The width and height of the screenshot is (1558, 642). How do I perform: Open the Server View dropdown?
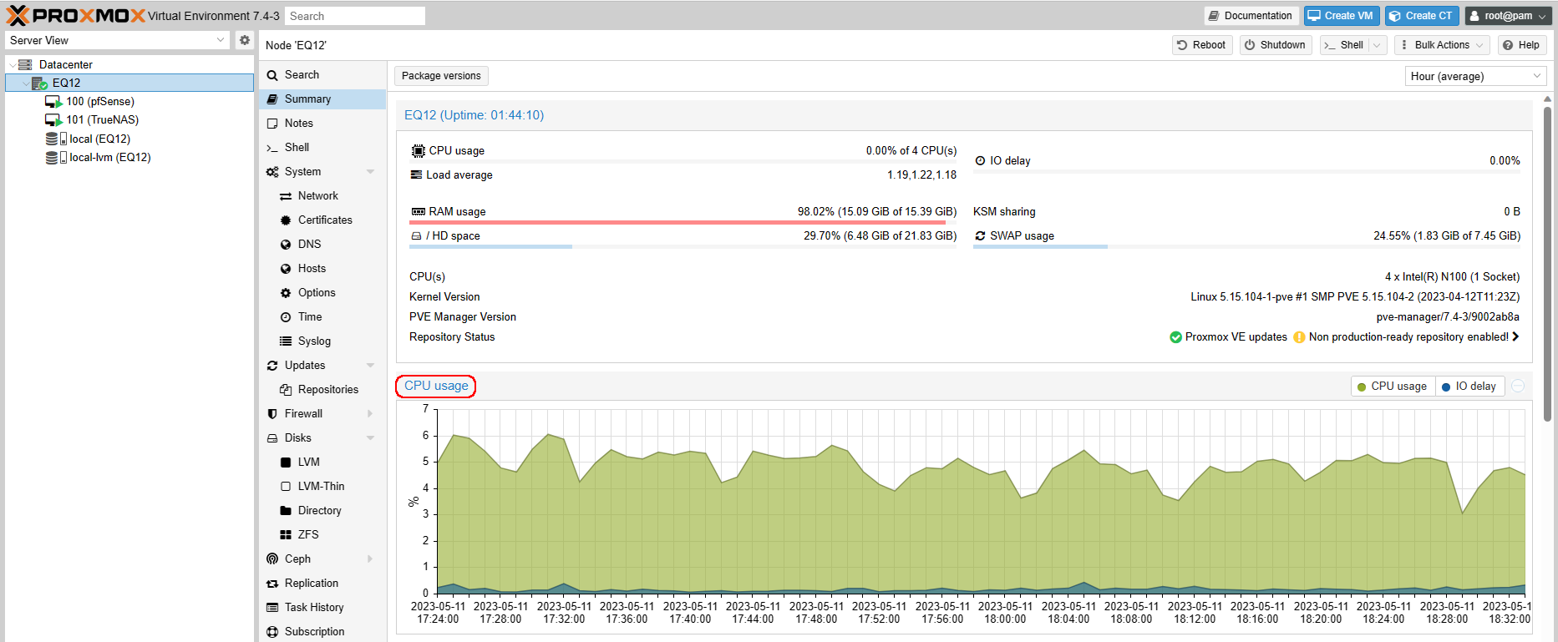[x=221, y=40]
